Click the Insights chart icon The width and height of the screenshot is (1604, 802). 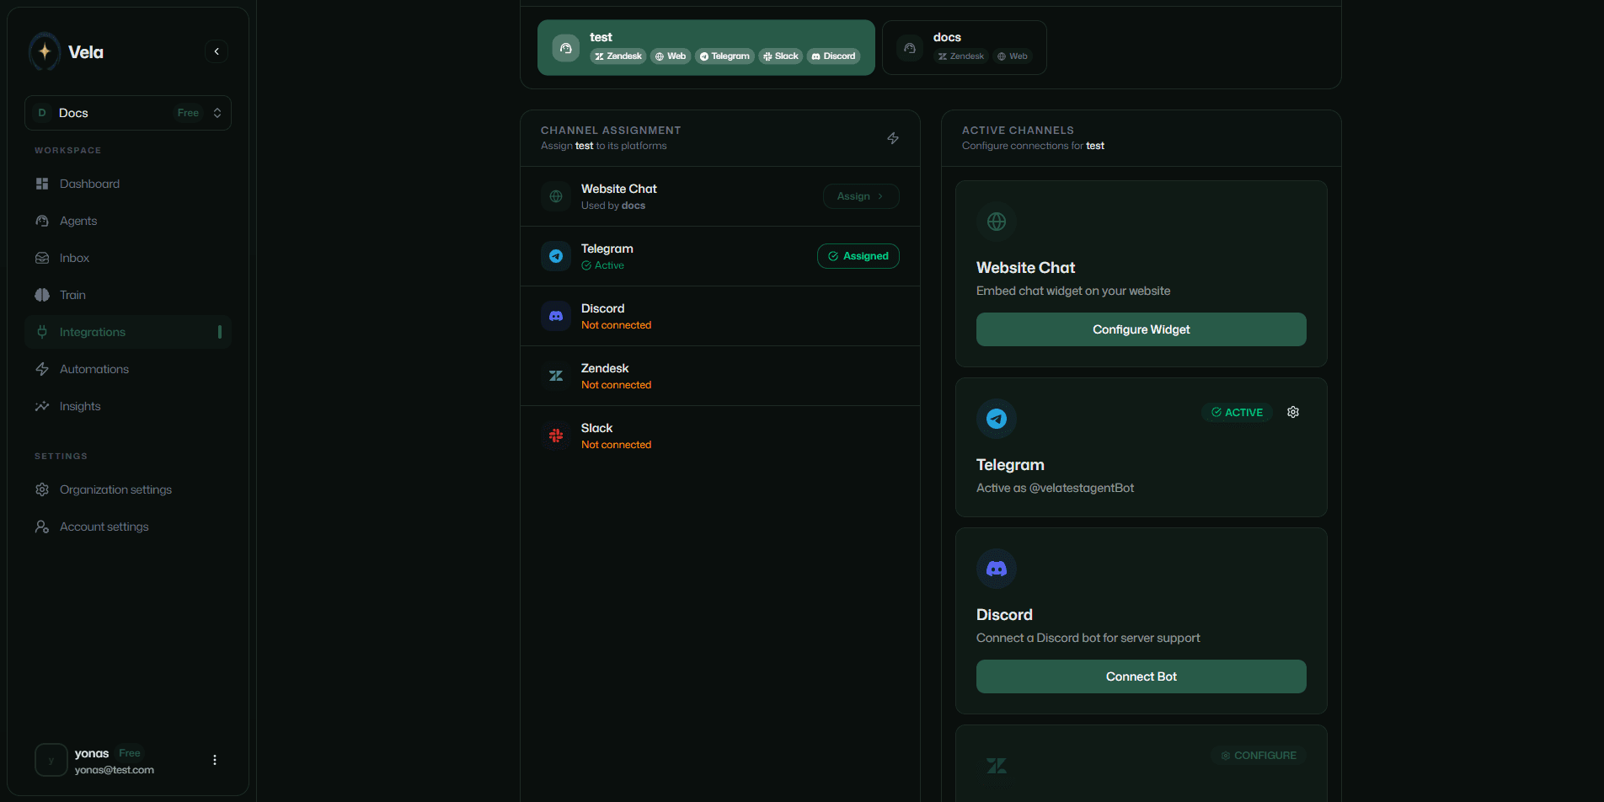42,406
